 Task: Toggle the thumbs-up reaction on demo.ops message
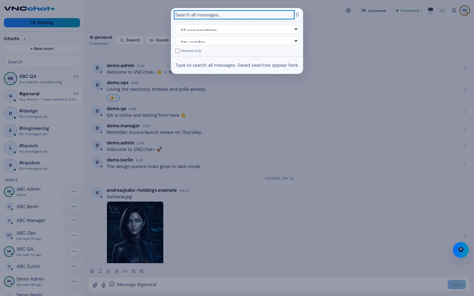click(x=113, y=98)
